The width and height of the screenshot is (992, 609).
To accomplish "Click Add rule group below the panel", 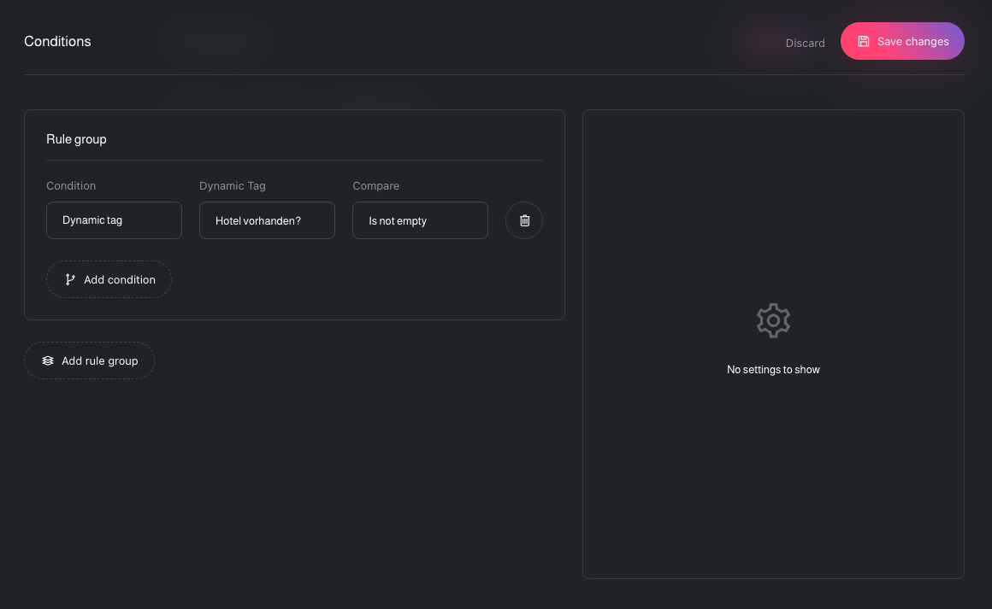I will [x=89, y=360].
